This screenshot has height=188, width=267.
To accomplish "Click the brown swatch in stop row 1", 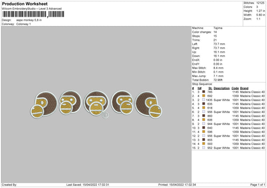I will point(203,92).
